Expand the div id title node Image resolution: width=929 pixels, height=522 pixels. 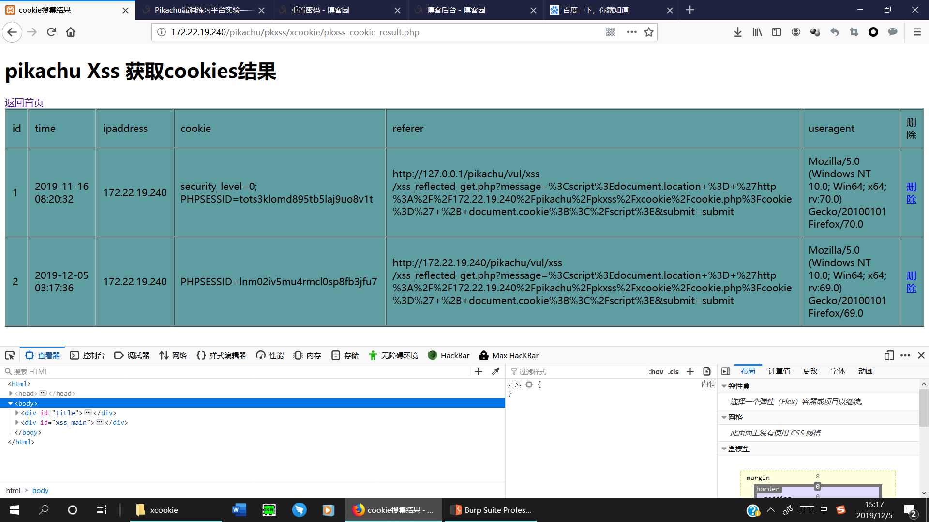(x=17, y=413)
